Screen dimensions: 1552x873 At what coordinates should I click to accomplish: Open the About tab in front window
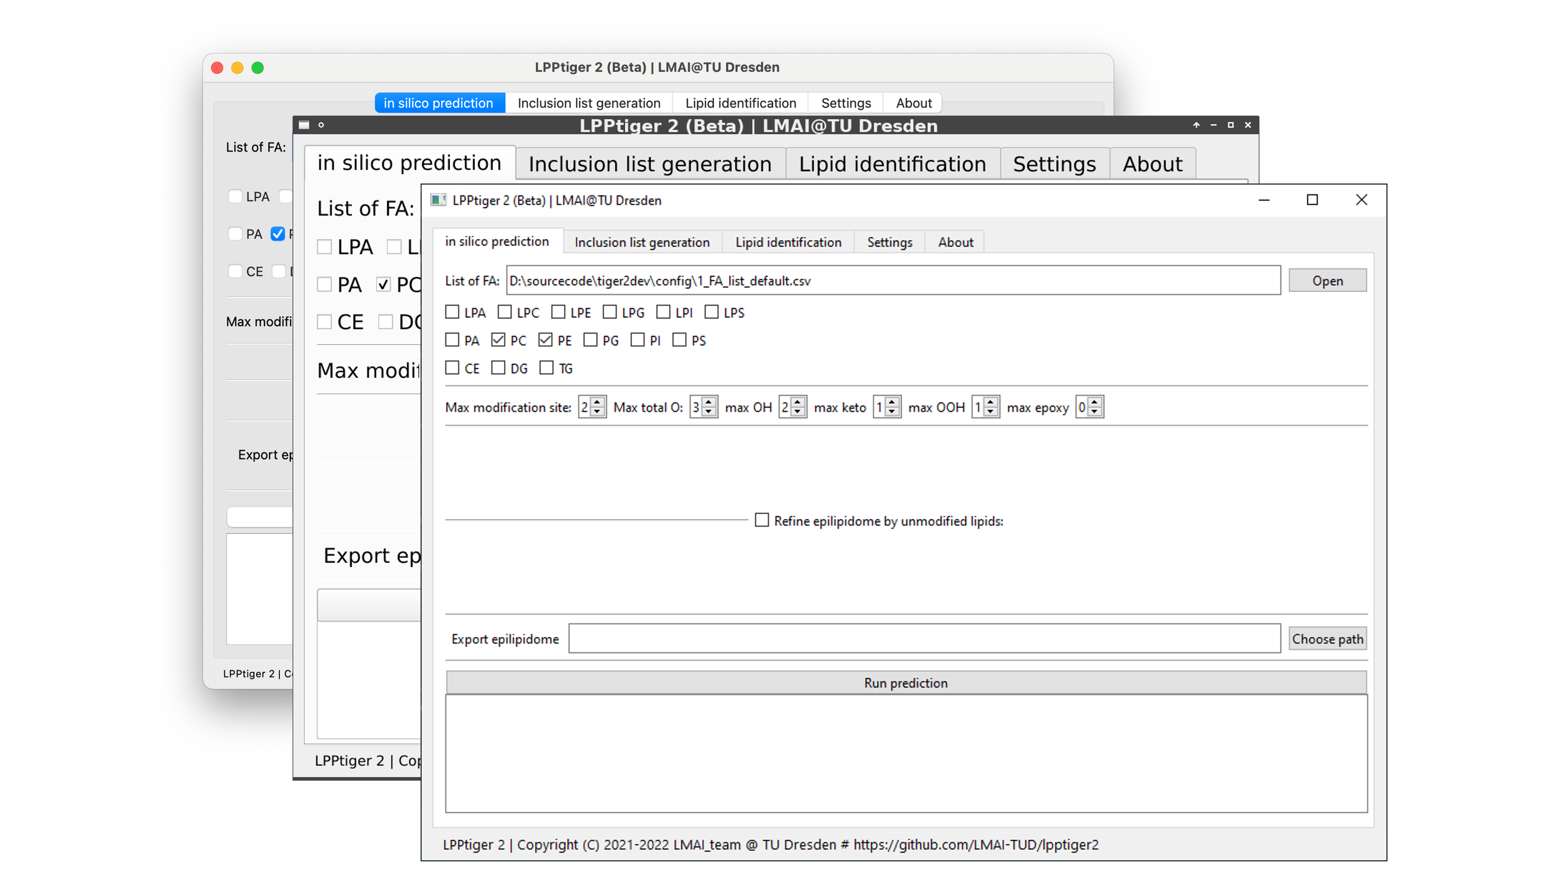click(x=956, y=242)
